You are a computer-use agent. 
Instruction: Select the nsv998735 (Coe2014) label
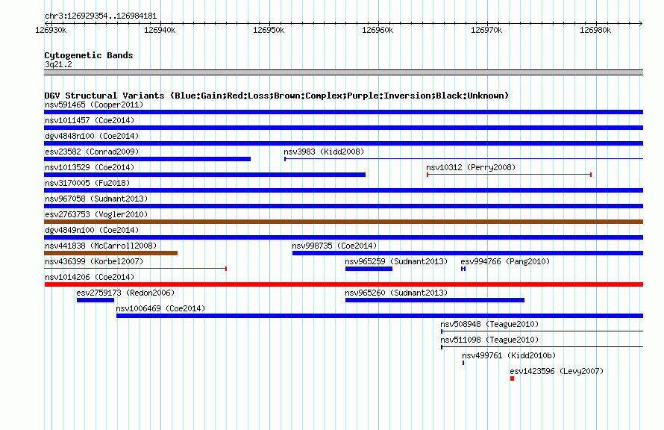coord(334,246)
